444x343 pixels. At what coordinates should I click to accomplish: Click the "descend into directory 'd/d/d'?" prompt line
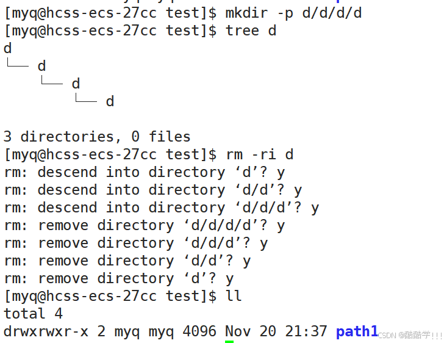[x=162, y=208]
